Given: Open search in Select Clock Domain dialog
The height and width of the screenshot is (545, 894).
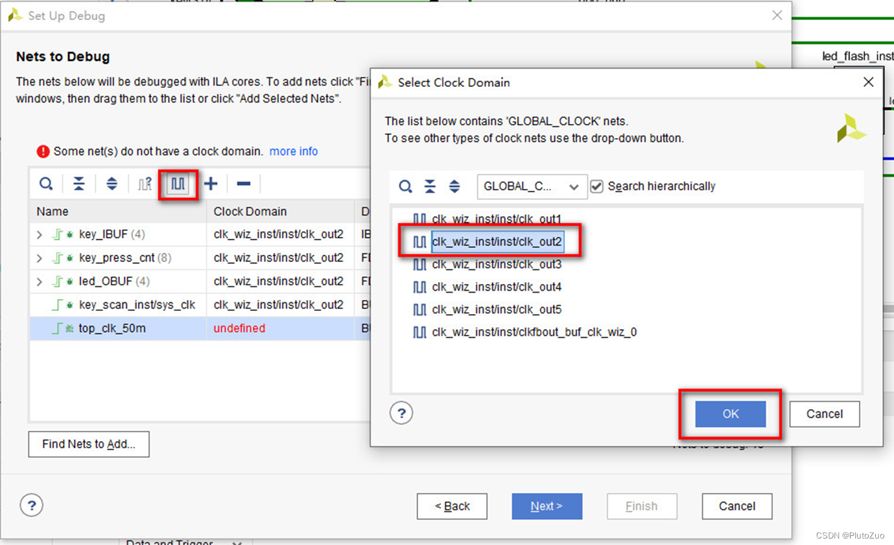Looking at the screenshot, I should (405, 186).
